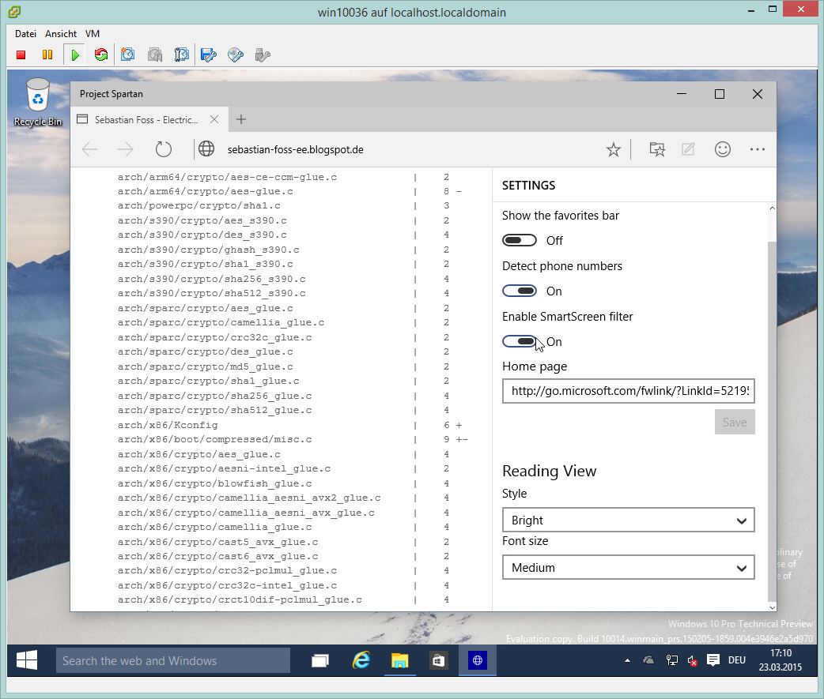Switch to Project Spartan taskbar icon

477,660
